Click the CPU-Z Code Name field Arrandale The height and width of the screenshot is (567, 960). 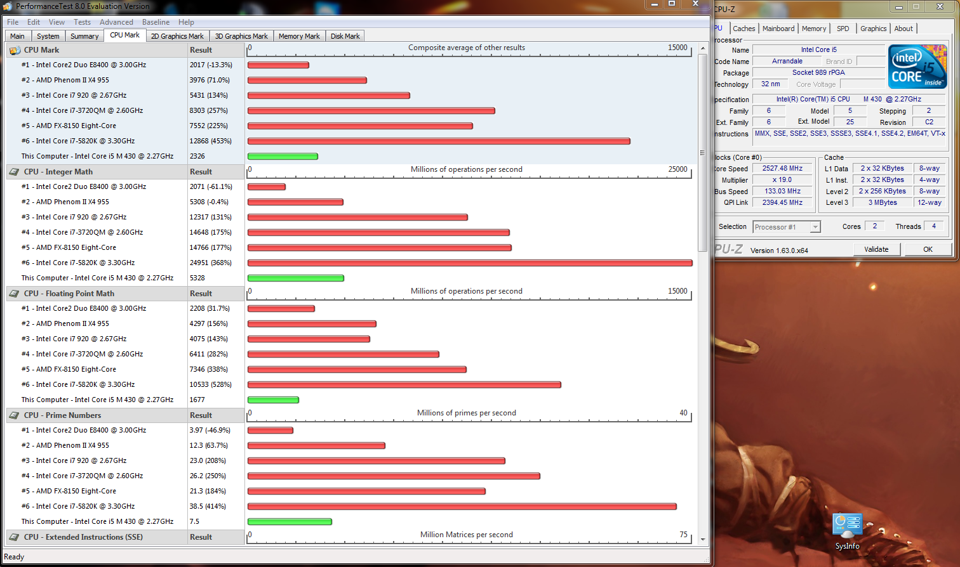[787, 62]
